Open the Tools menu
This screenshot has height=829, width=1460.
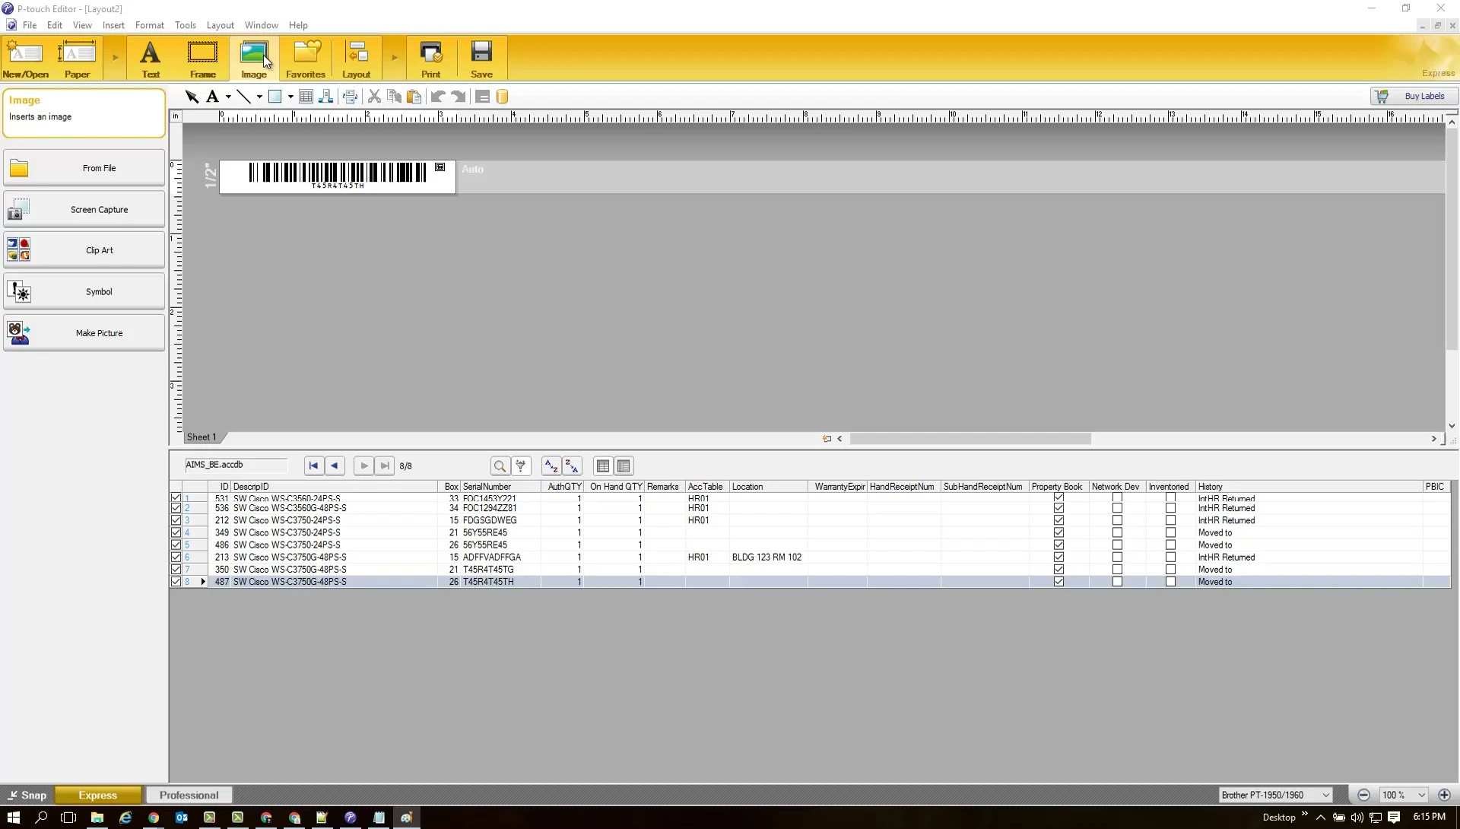pyautogui.click(x=186, y=25)
